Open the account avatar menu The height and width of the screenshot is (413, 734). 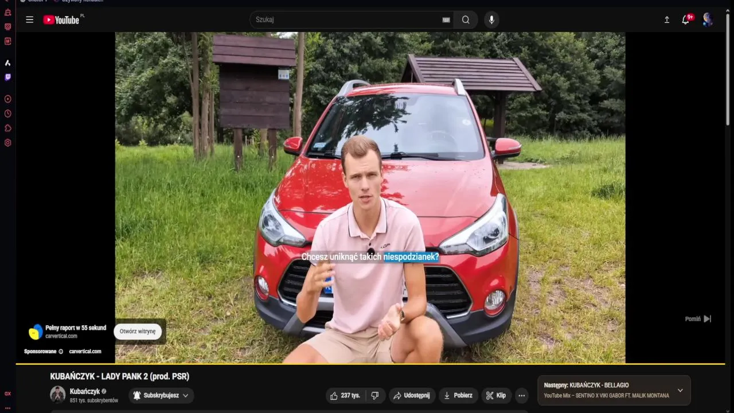(x=708, y=20)
